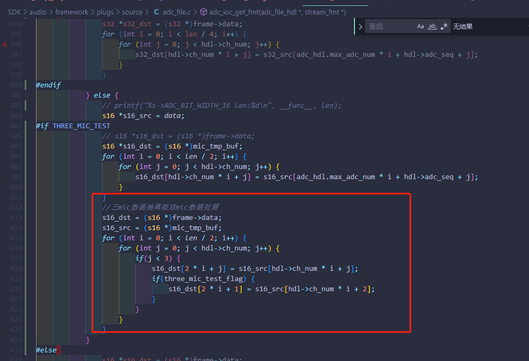The height and width of the screenshot is (361, 529).
Task: Click the "} else {" statement
Action: pos(102,95)
